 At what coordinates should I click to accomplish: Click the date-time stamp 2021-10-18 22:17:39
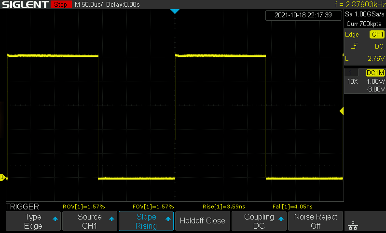[x=303, y=15]
